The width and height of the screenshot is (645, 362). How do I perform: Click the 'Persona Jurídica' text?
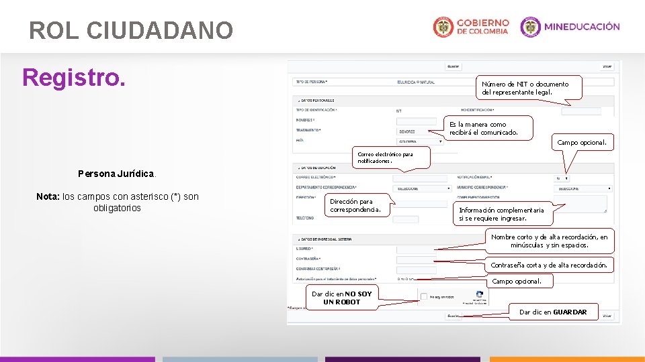(x=117, y=174)
